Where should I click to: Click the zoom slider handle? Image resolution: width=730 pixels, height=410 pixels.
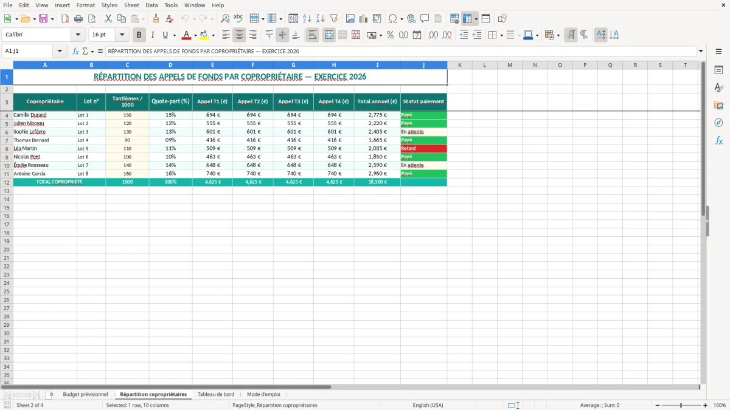click(681, 405)
